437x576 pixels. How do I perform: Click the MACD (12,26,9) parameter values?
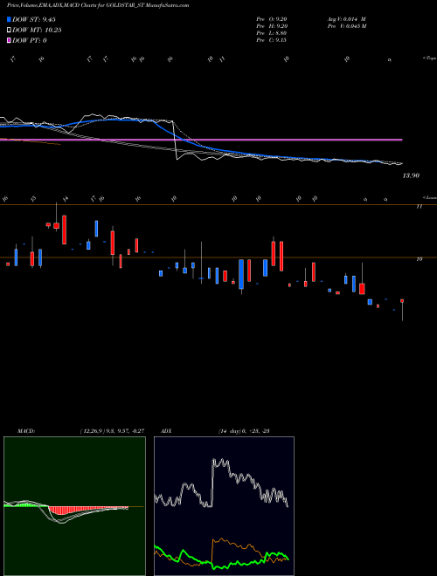pyautogui.click(x=112, y=431)
